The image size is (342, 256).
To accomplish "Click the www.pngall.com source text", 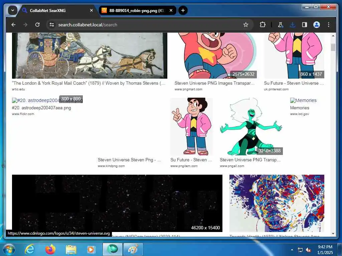I will pyautogui.click(x=232, y=166).
